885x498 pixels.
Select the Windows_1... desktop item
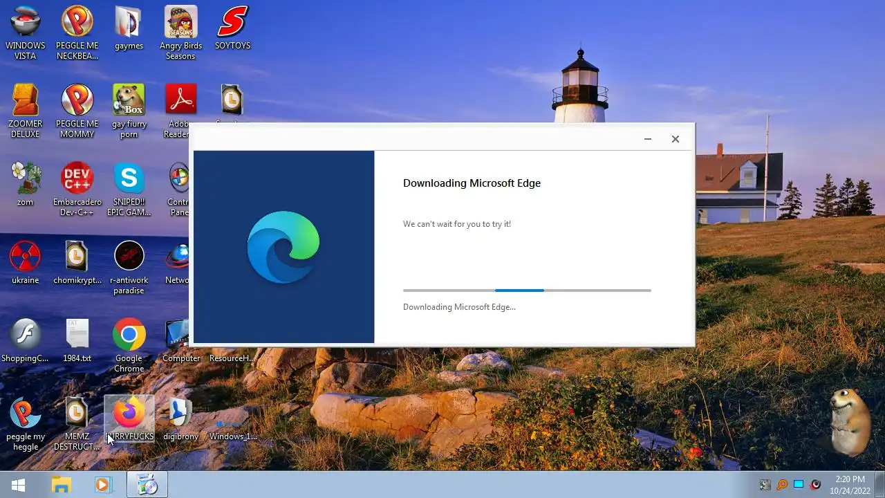coord(233,430)
